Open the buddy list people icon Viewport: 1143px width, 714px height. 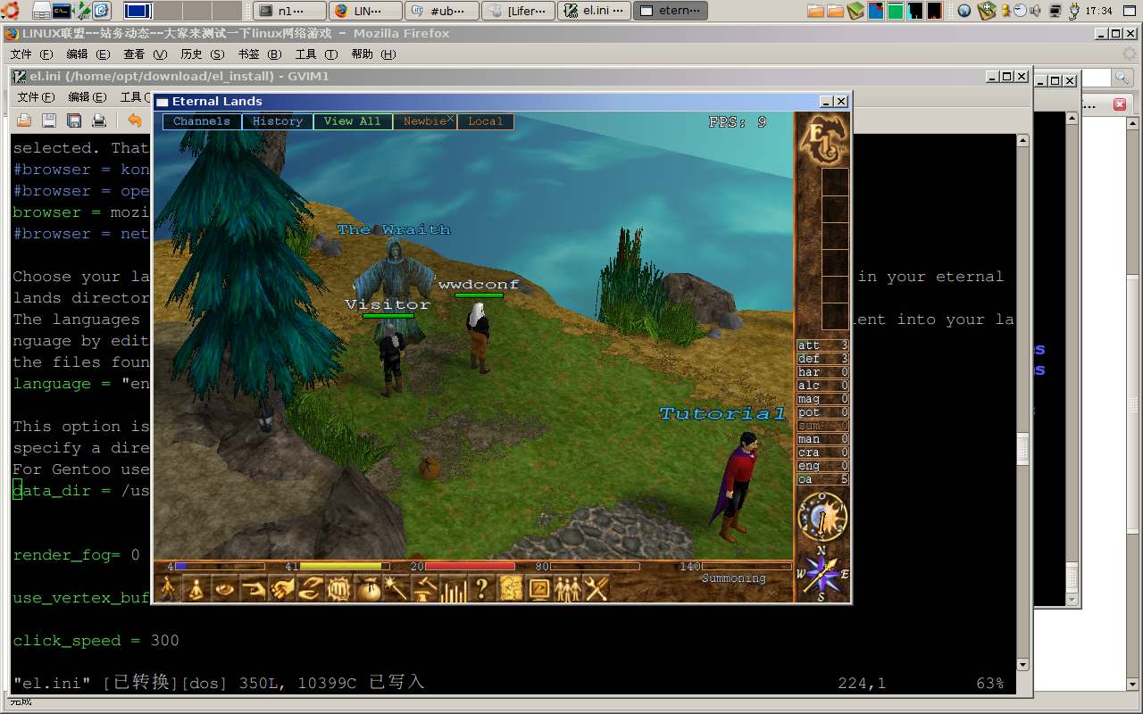568,589
